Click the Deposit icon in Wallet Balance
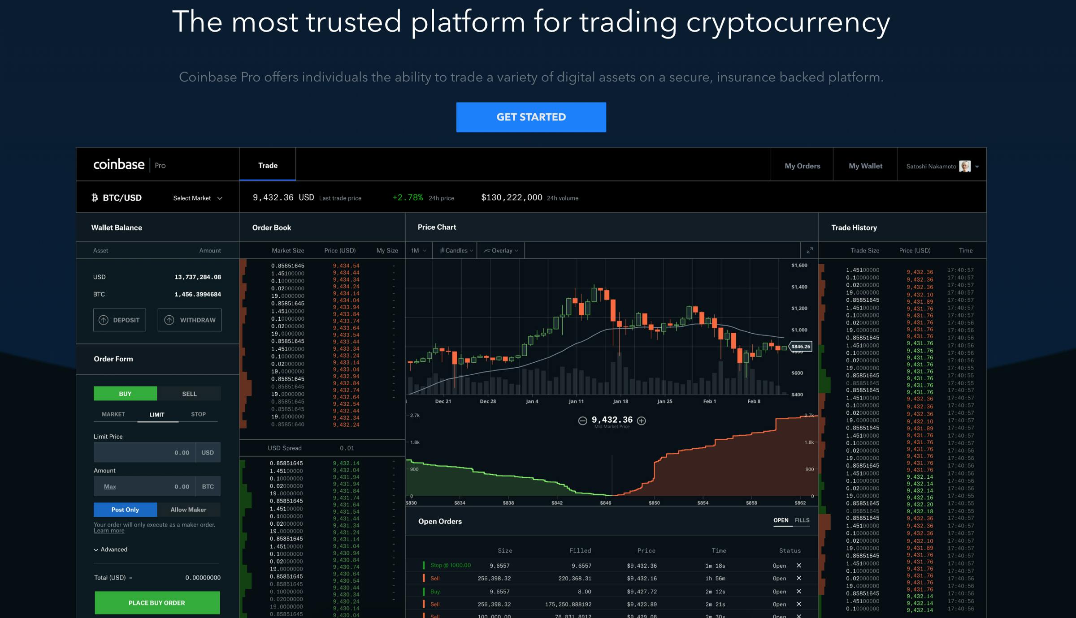This screenshot has height=618, width=1076. tap(103, 320)
